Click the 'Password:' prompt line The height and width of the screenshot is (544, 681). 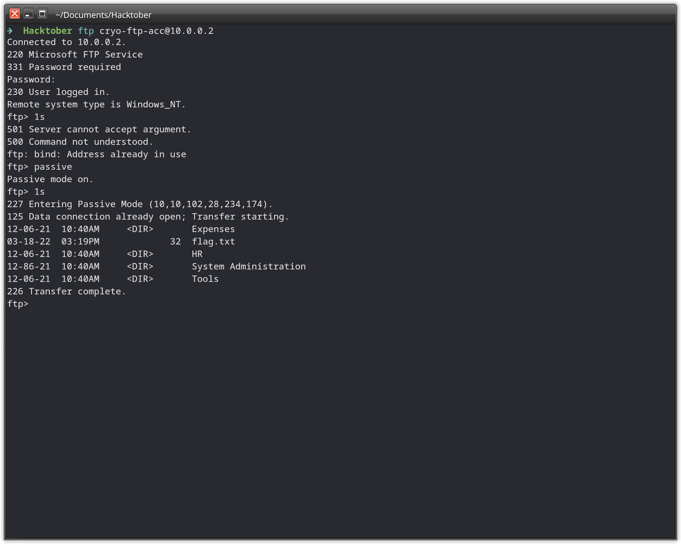coord(31,80)
